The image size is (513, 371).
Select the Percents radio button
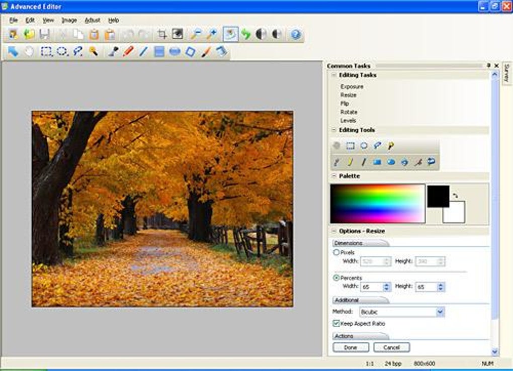click(x=336, y=278)
